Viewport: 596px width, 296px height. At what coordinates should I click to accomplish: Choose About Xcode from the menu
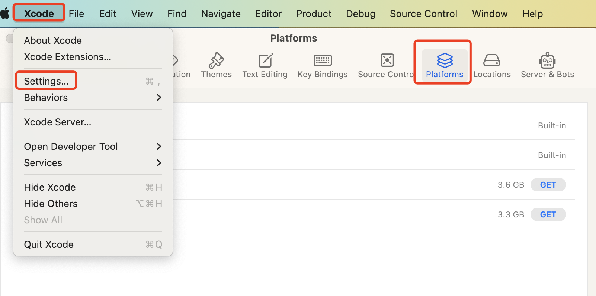pyautogui.click(x=53, y=40)
